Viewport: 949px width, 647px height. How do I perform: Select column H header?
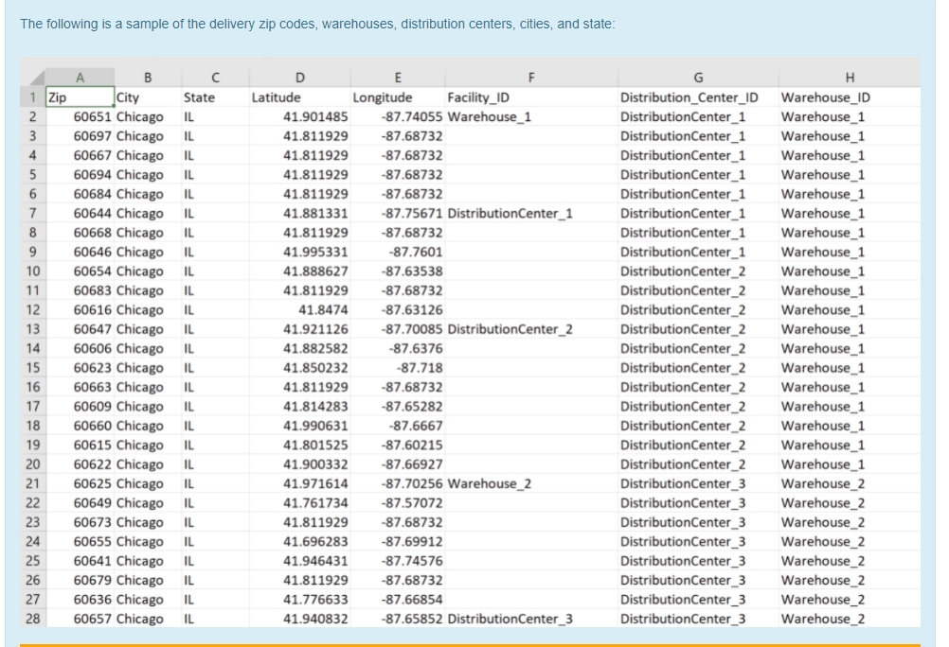pos(850,78)
